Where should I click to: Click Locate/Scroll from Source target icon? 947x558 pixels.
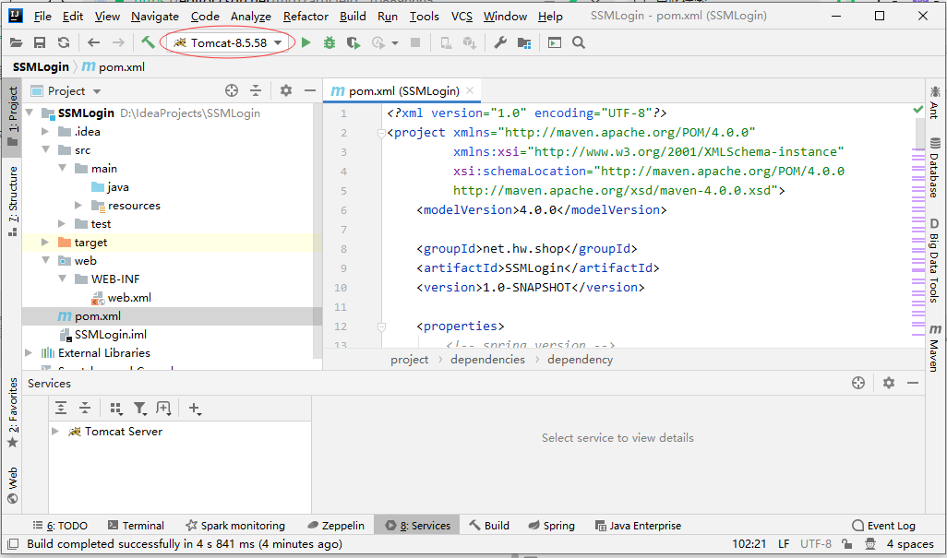pyautogui.click(x=232, y=90)
